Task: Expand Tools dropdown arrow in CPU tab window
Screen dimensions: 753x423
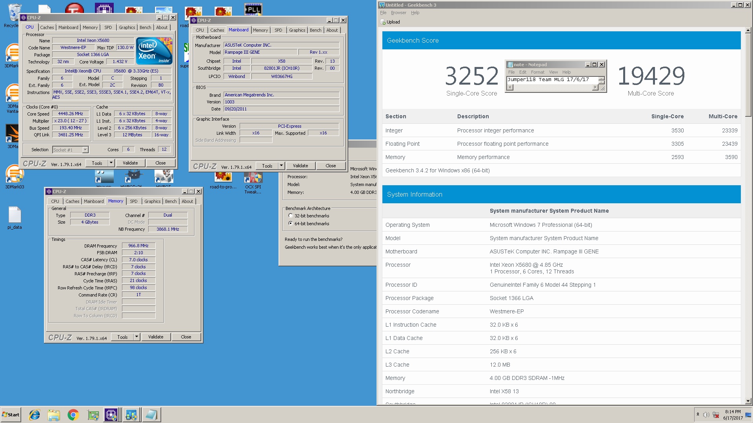Action: point(111,163)
